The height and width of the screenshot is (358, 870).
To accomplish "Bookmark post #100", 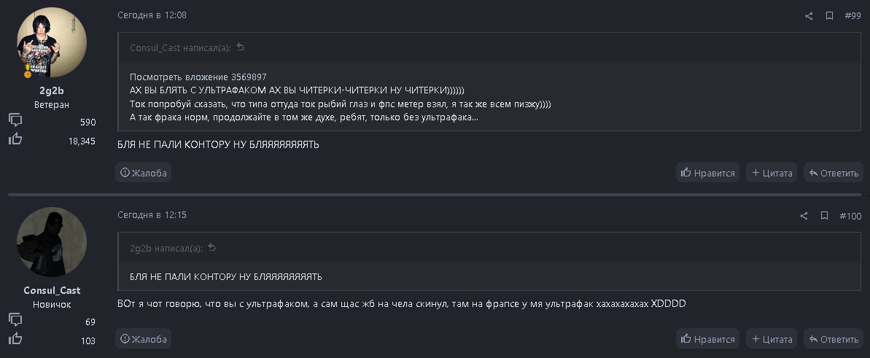I will [x=824, y=216].
